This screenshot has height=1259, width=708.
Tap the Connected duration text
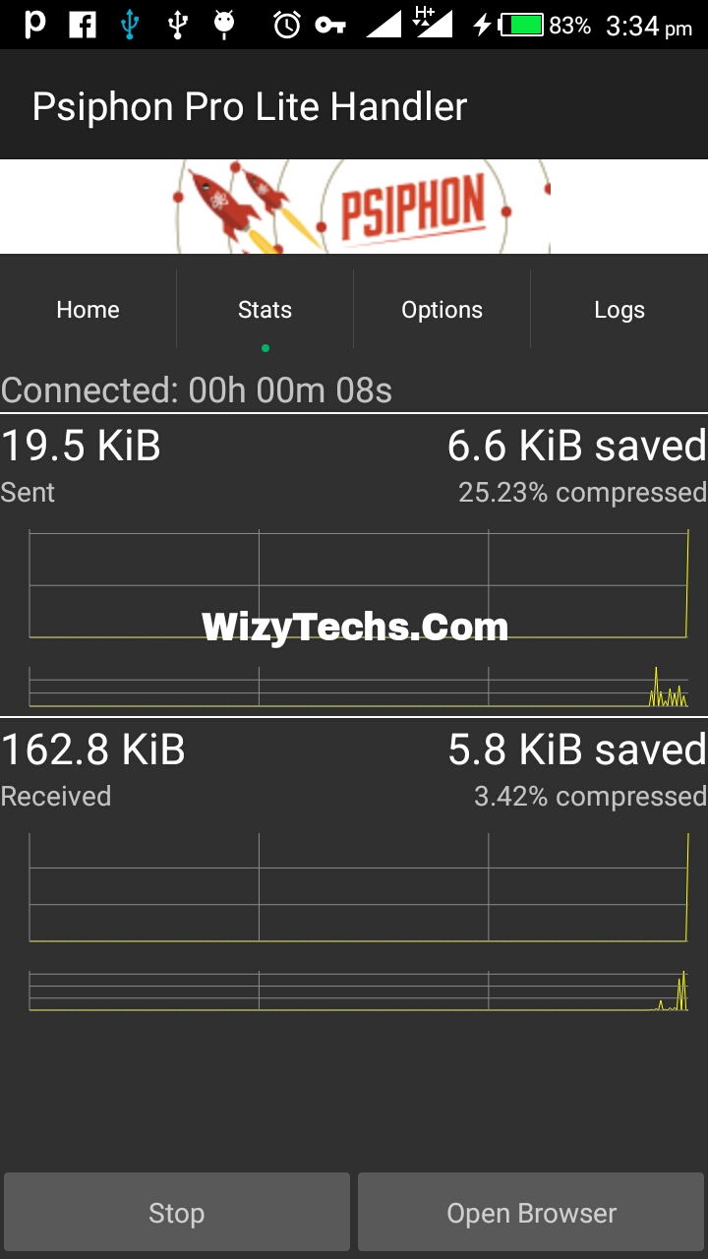click(197, 390)
